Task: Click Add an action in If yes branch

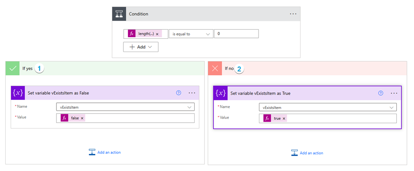Action: click(105, 152)
